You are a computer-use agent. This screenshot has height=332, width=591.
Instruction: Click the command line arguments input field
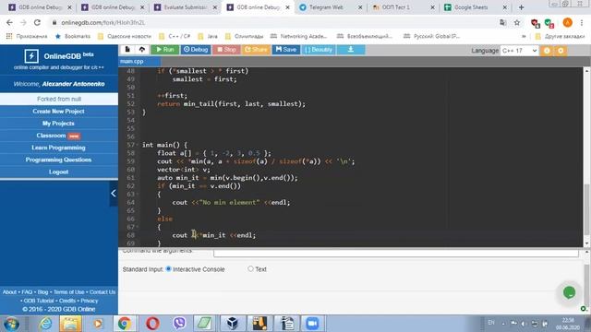pos(396,253)
